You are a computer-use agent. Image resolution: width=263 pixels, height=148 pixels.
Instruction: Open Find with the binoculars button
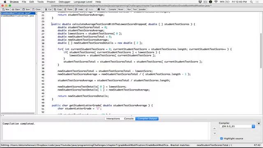point(101,9)
